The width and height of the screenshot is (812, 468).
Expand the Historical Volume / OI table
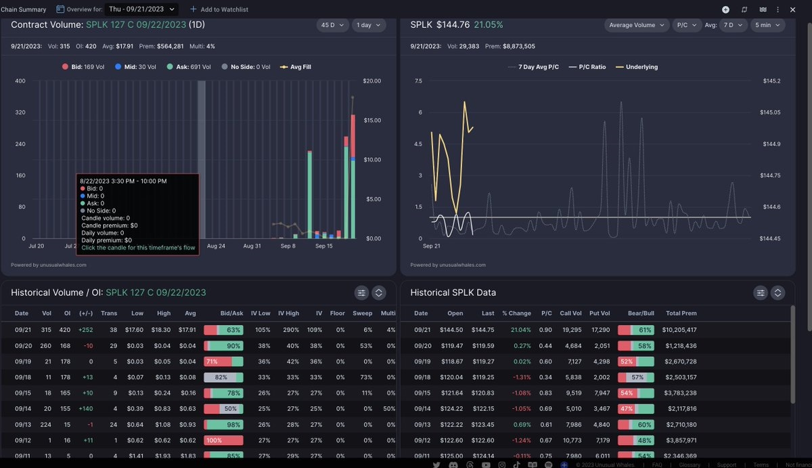379,293
